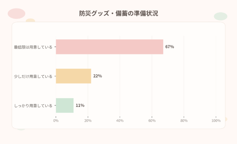Click the 40% axis tick label
The width and height of the screenshot is (237, 144).
tap(120, 121)
